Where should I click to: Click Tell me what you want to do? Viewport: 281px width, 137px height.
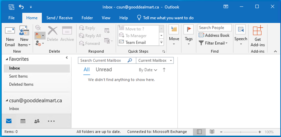pos(165,18)
